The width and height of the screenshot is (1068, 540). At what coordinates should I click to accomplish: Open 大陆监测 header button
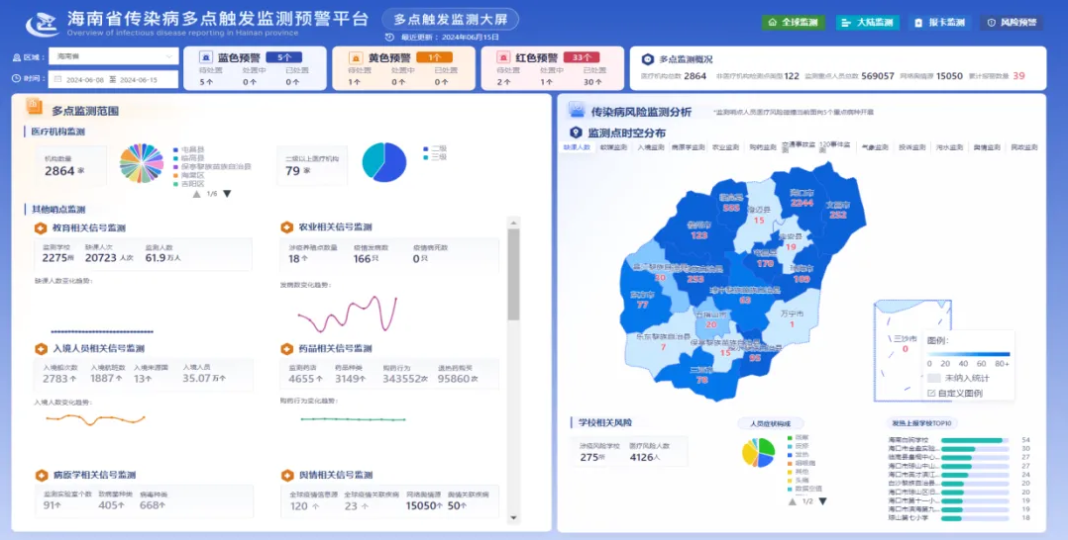click(x=868, y=23)
